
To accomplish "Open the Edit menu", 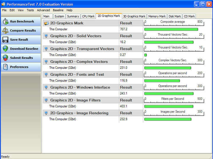I will coord(12,10).
